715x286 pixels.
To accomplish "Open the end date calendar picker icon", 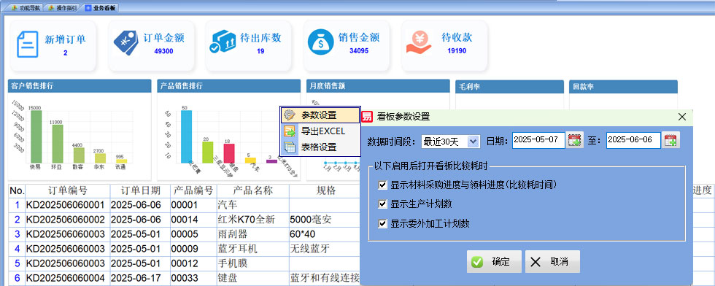I will click(670, 141).
